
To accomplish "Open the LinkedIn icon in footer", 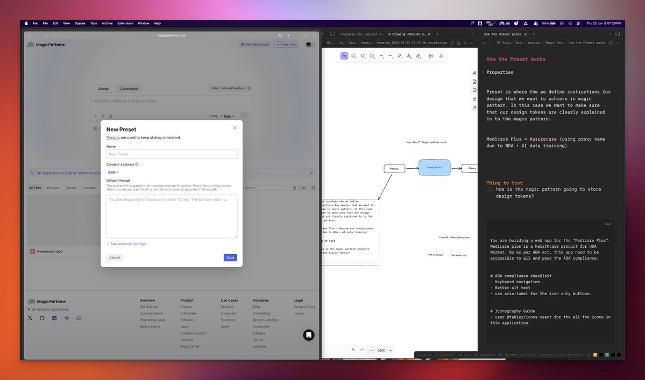I will point(54,318).
